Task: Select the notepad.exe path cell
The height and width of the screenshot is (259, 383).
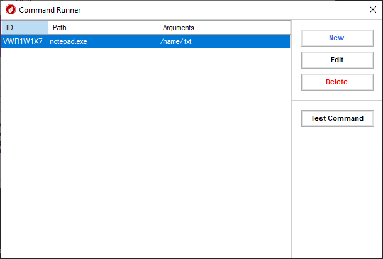Action: coord(103,41)
